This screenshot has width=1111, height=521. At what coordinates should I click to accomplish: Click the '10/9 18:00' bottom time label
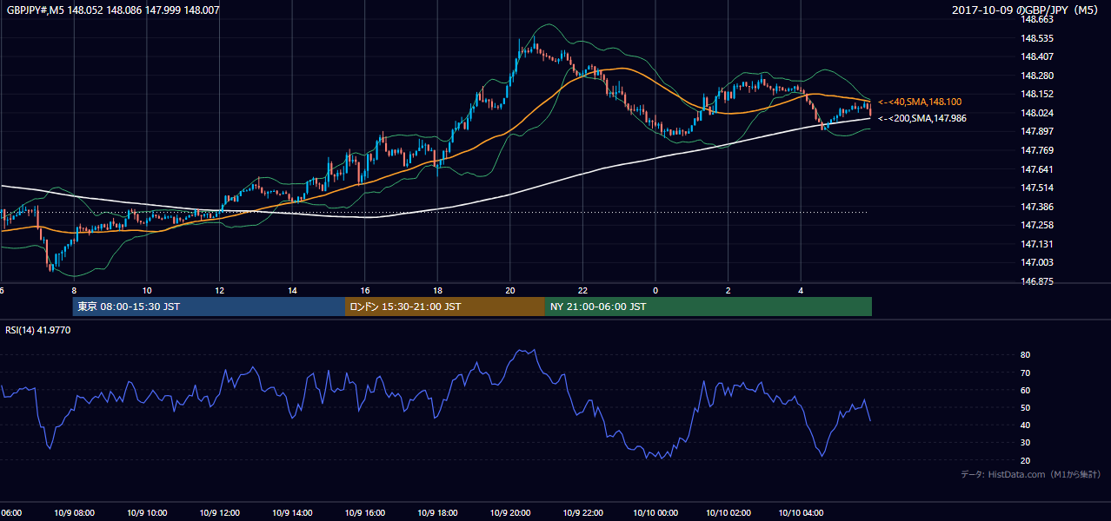(437, 513)
